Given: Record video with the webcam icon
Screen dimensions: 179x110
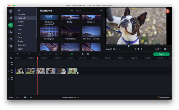Looking at the screenshot, I should (88, 54).
